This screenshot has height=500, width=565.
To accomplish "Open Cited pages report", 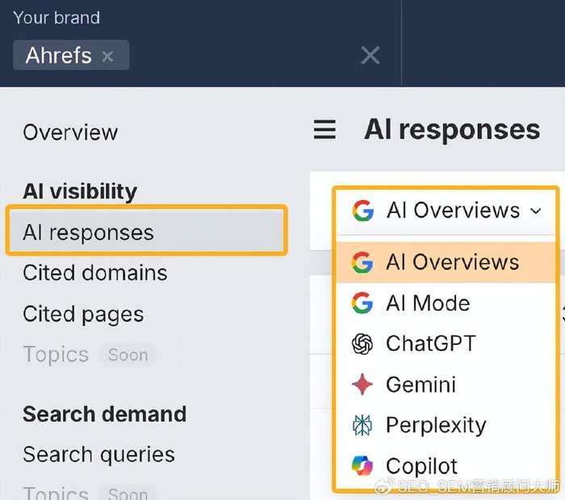I will pyautogui.click(x=83, y=315).
